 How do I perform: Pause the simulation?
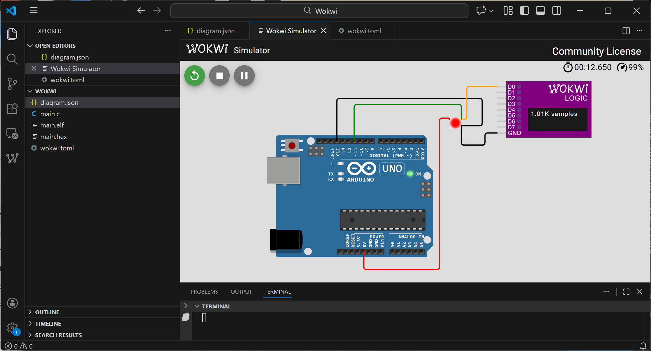click(x=244, y=76)
